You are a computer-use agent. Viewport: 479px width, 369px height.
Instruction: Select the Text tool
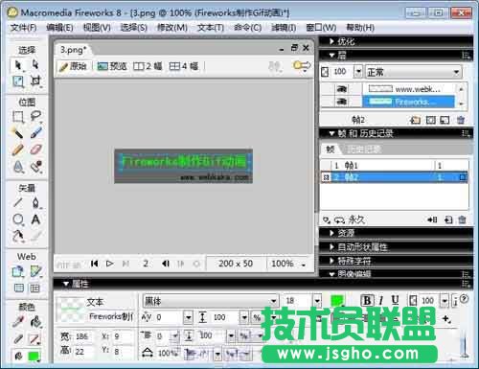pos(35,219)
